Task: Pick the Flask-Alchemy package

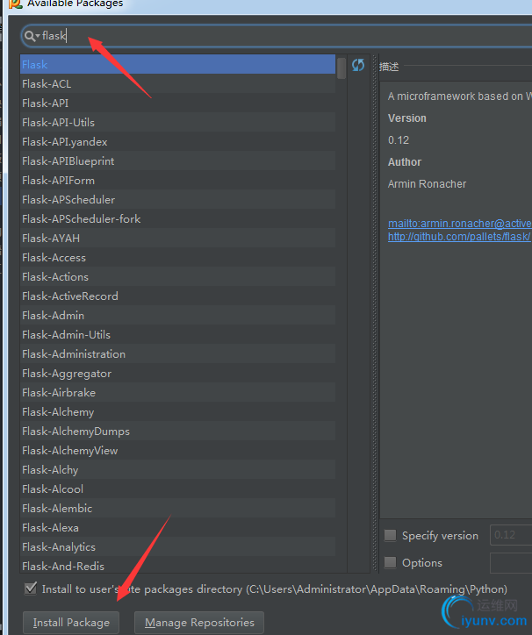Action: pos(177,412)
